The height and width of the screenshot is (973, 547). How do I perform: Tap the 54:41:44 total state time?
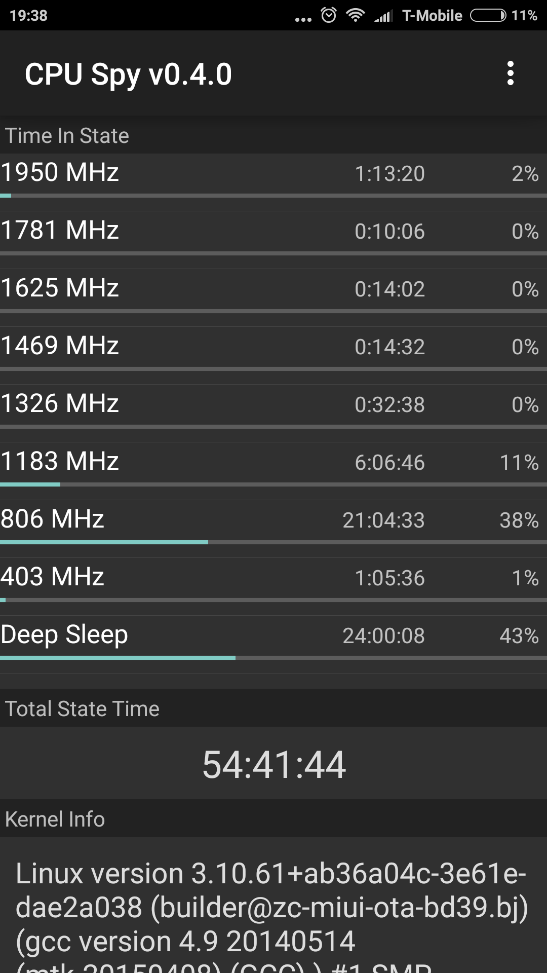pos(273,764)
